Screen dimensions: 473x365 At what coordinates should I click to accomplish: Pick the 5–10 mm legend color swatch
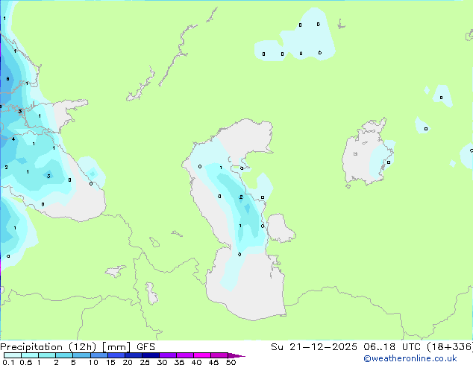pyautogui.click(x=81, y=355)
